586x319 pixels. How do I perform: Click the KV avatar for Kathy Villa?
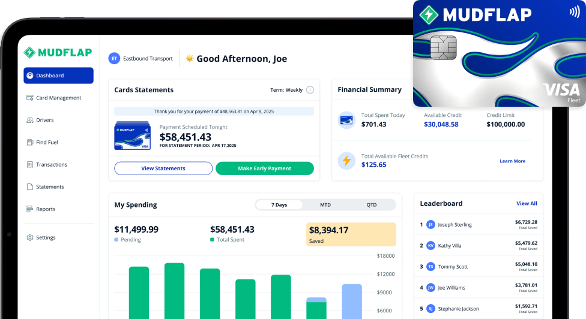(x=430, y=245)
